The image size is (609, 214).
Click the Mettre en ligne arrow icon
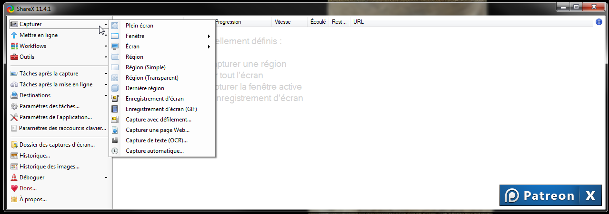[x=14, y=35]
